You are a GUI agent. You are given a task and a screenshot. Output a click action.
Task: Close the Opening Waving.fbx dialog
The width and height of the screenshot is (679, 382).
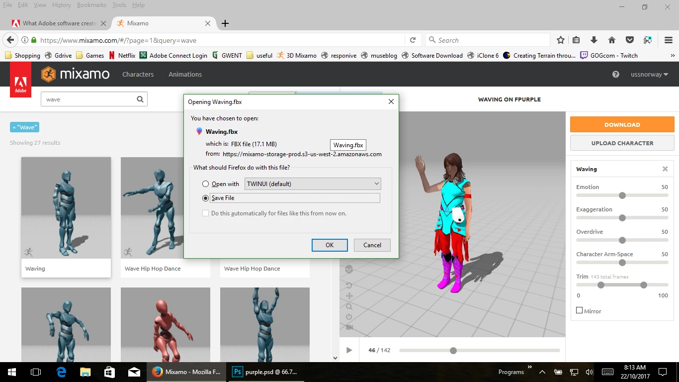[x=391, y=101]
